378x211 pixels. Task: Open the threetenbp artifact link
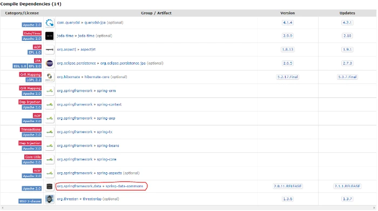tap(92, 199)
